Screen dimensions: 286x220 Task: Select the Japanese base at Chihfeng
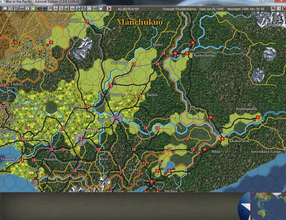click(4, 107)
